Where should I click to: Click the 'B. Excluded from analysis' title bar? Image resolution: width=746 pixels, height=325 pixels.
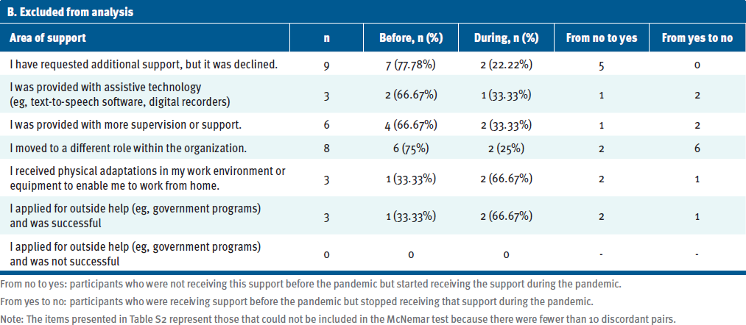pyautogui.click(x=373, y=12)
